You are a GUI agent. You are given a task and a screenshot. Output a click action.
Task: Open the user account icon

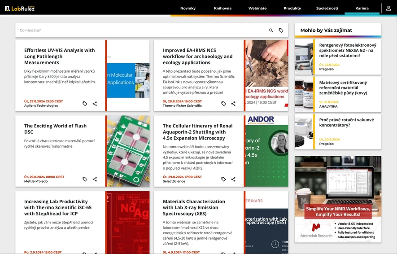[x=388, y=9]
